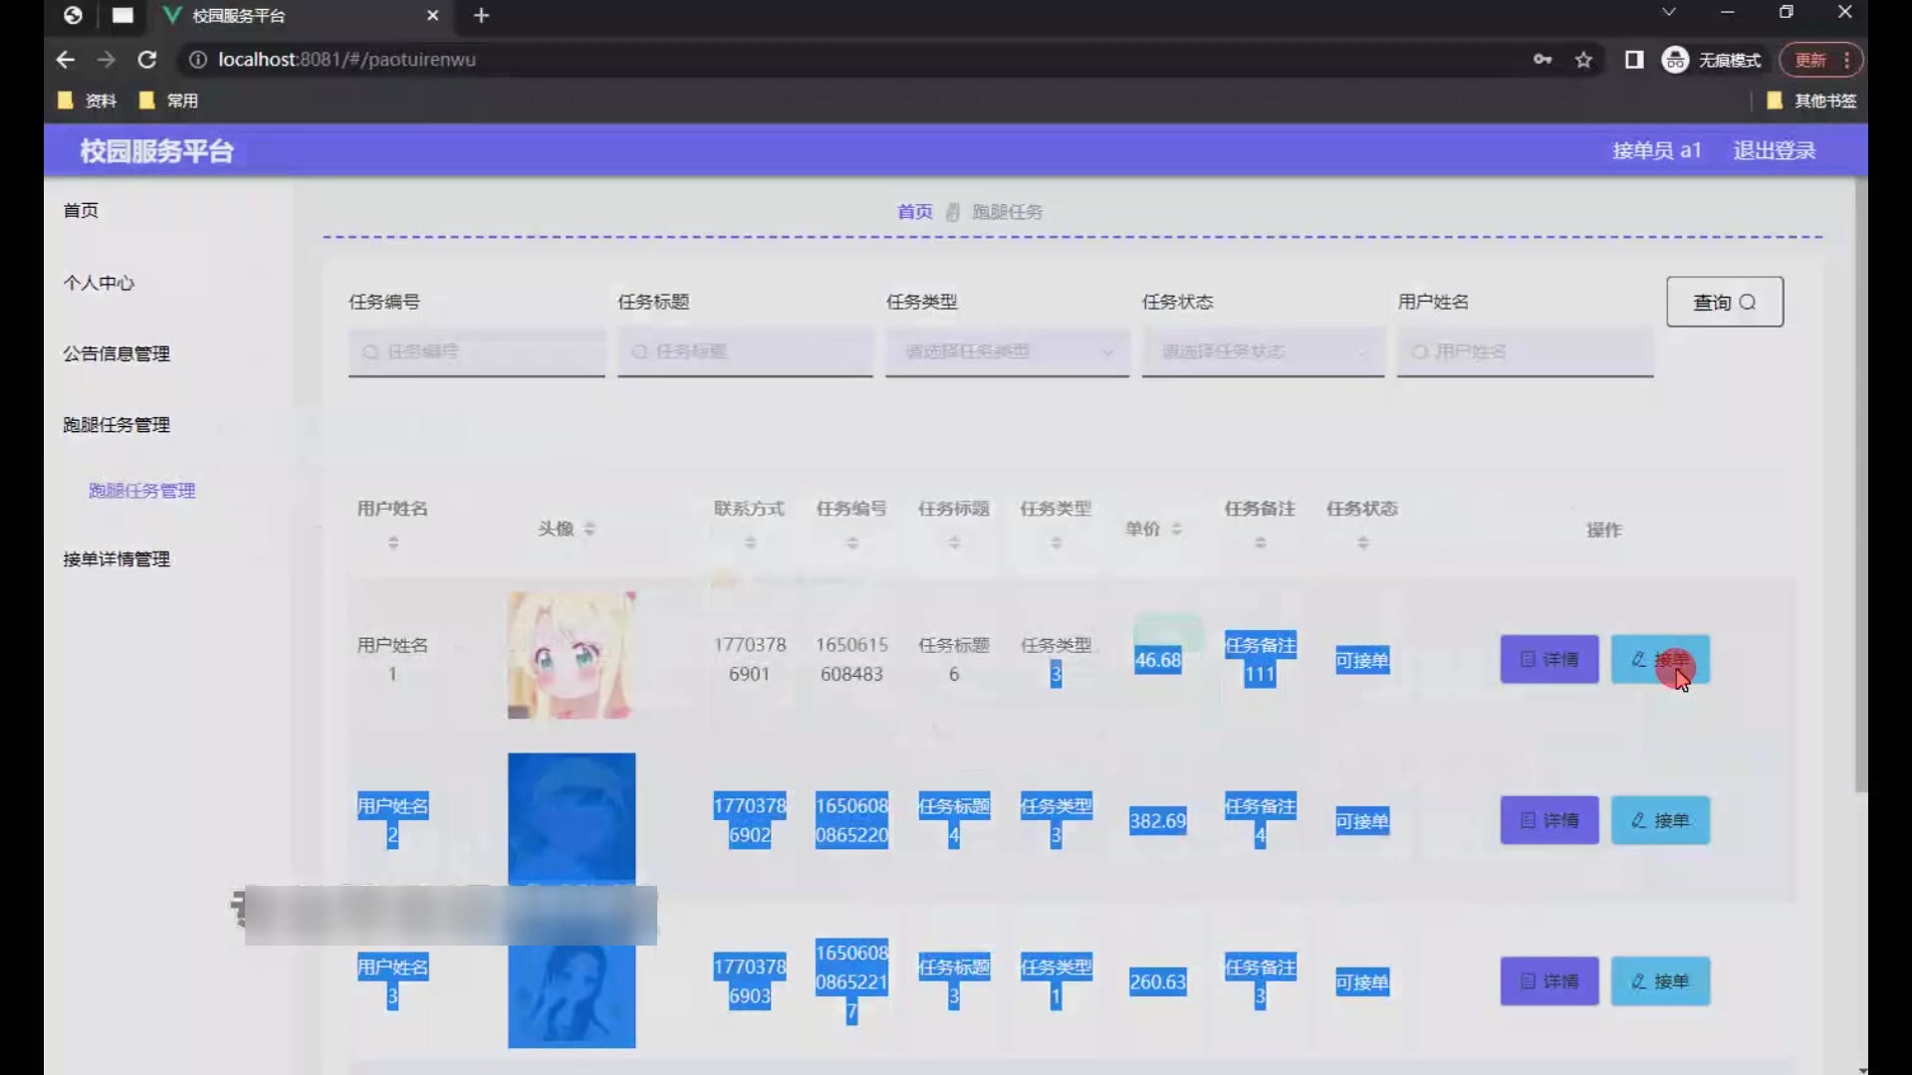
Task: Sort table by 任务状态 column
Action: pyautogui.click(x=1362, y=542)
